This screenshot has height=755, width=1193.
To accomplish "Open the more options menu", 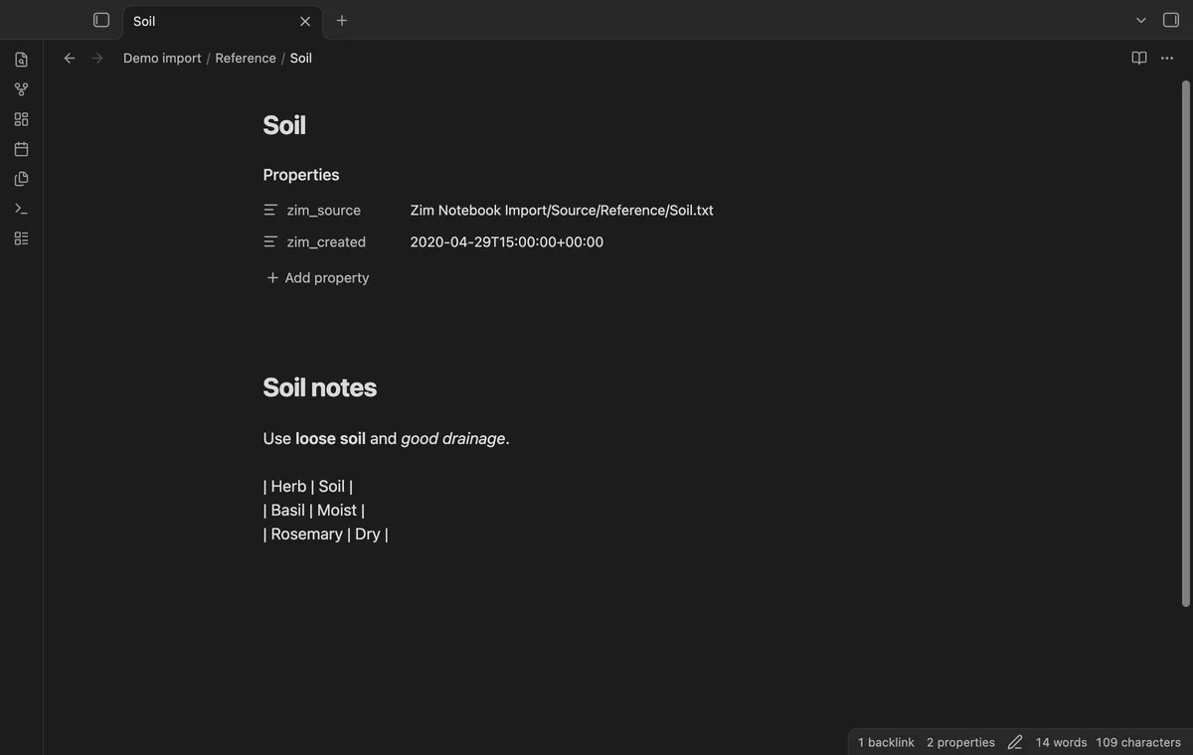I will pyautogui.click(x=1167, y=58).
